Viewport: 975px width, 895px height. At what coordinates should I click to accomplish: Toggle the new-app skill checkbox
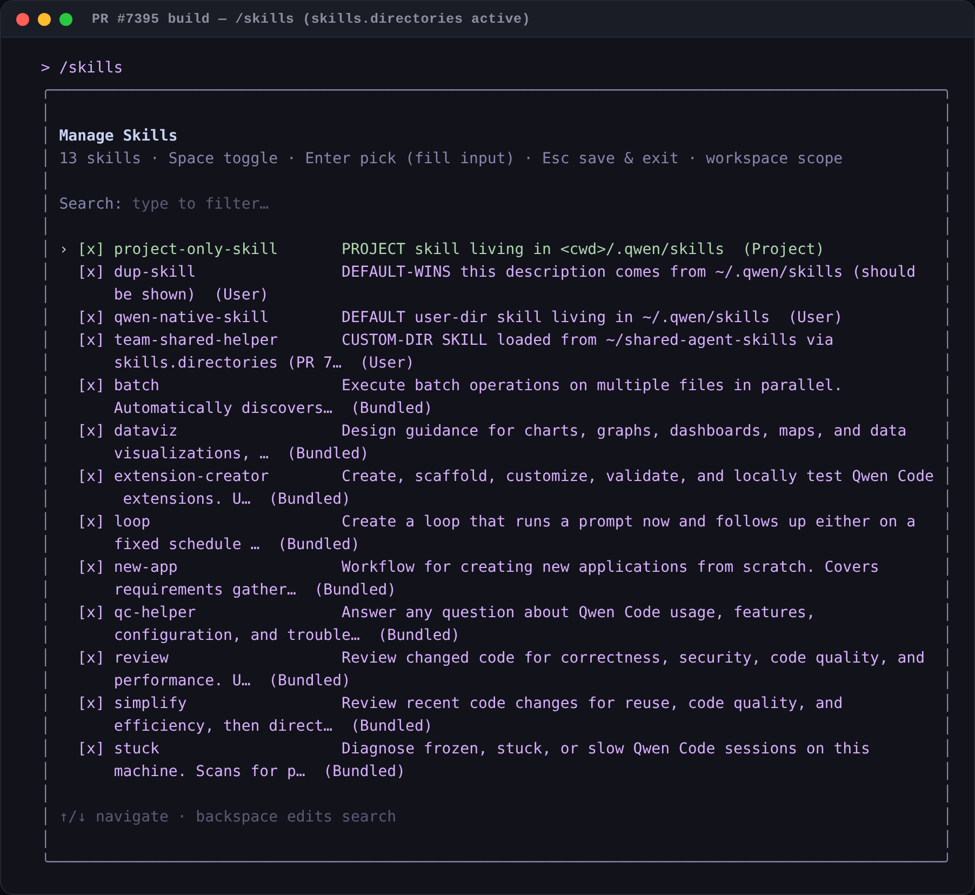coord(91,567)
